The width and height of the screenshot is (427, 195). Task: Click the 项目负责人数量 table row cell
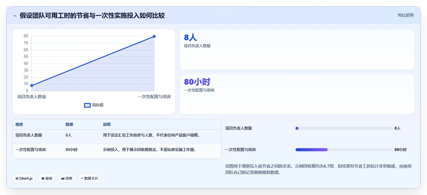pos(29,135)
